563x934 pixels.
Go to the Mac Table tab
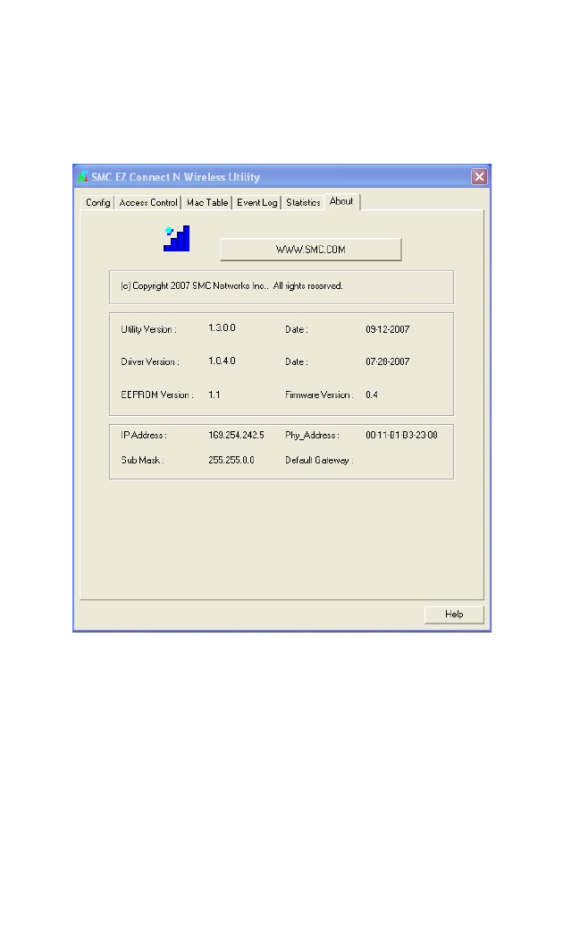point(207,202)
